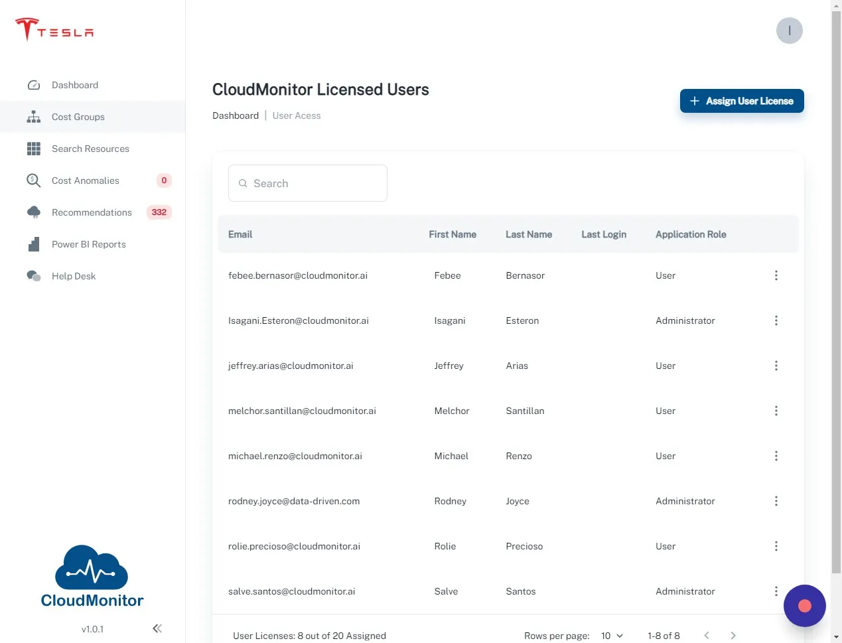
Task: Click User Licenses 8 of 20 text
Action: pos(309,636)
